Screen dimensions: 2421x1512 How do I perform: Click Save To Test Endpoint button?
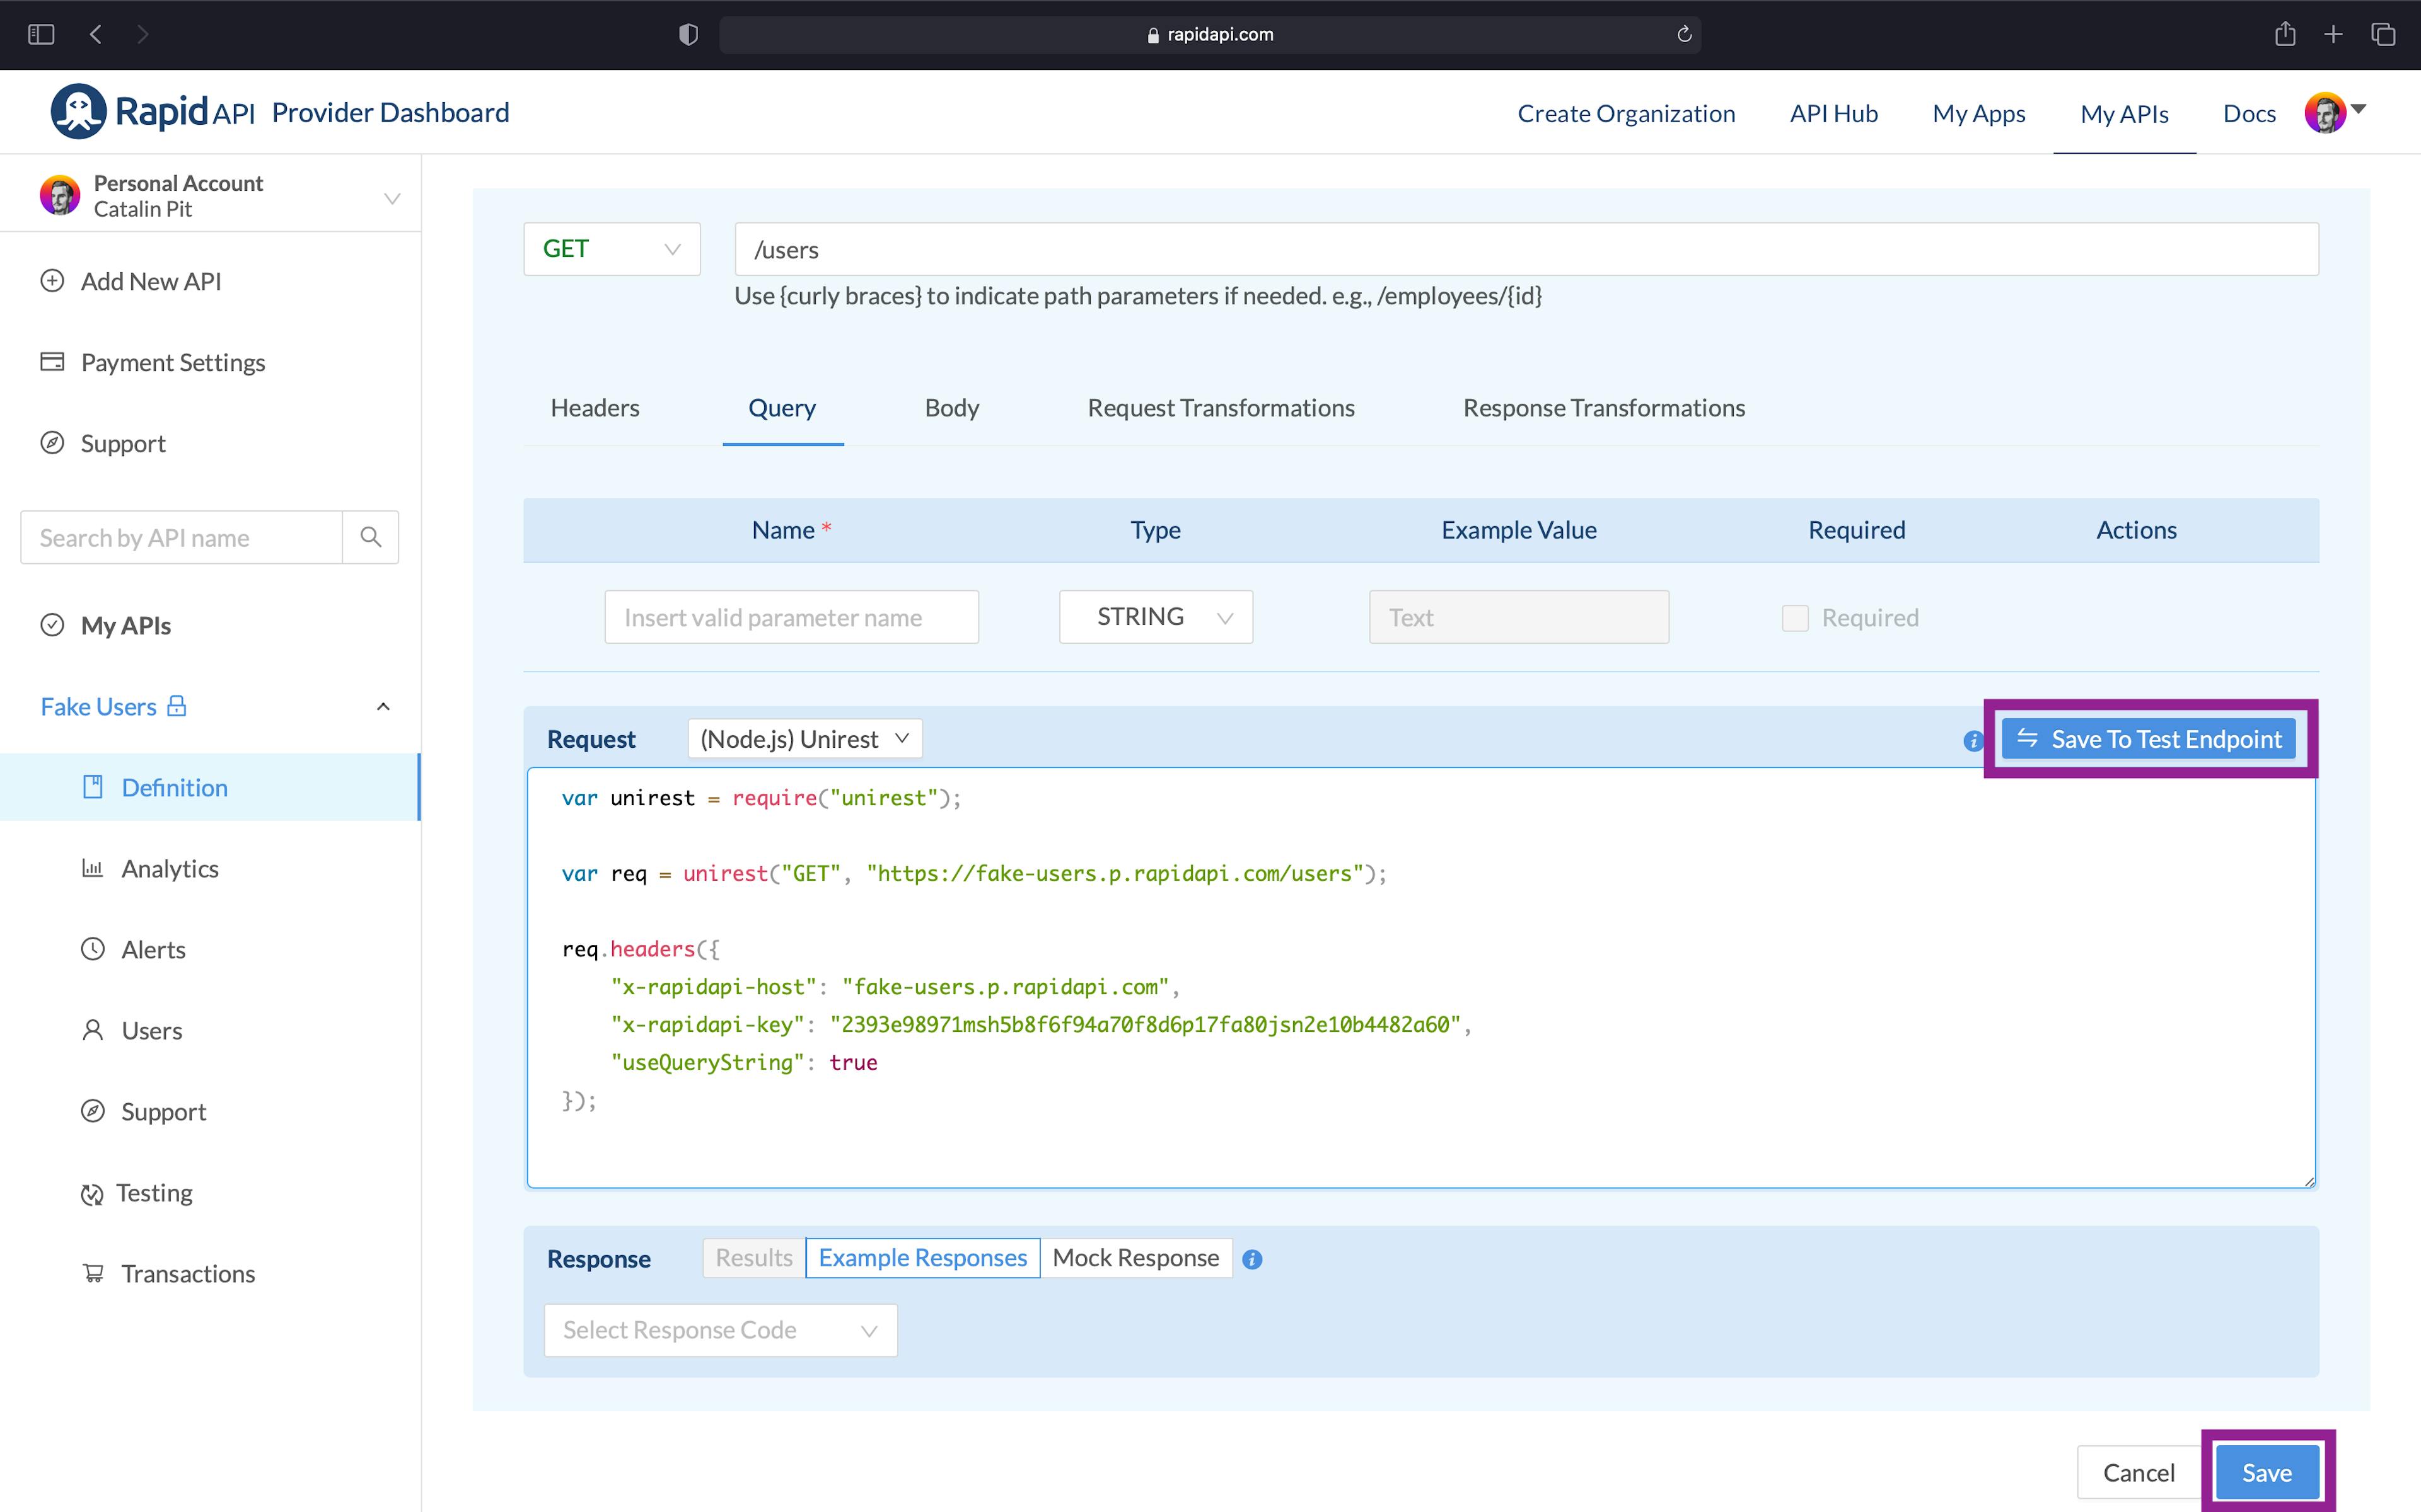tap(2149, 739)
